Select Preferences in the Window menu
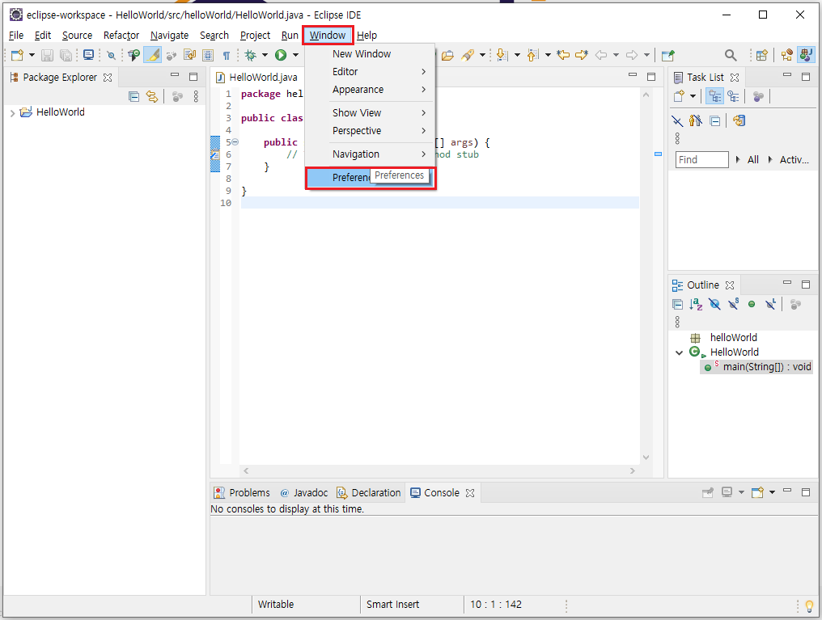Viewport: 822px width, 620px height. coord(370,178)
